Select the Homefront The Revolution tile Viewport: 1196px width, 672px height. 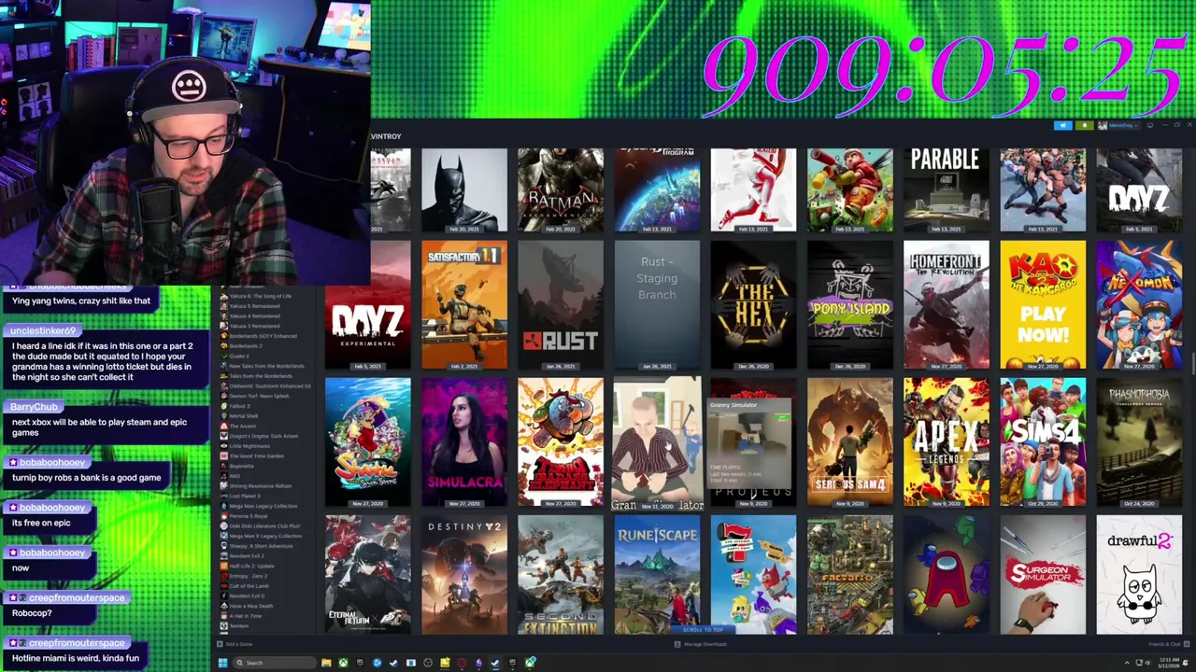tap(947, 304)
